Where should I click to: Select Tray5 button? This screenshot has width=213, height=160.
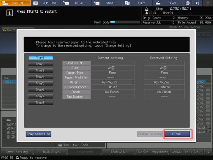[41, 83]
